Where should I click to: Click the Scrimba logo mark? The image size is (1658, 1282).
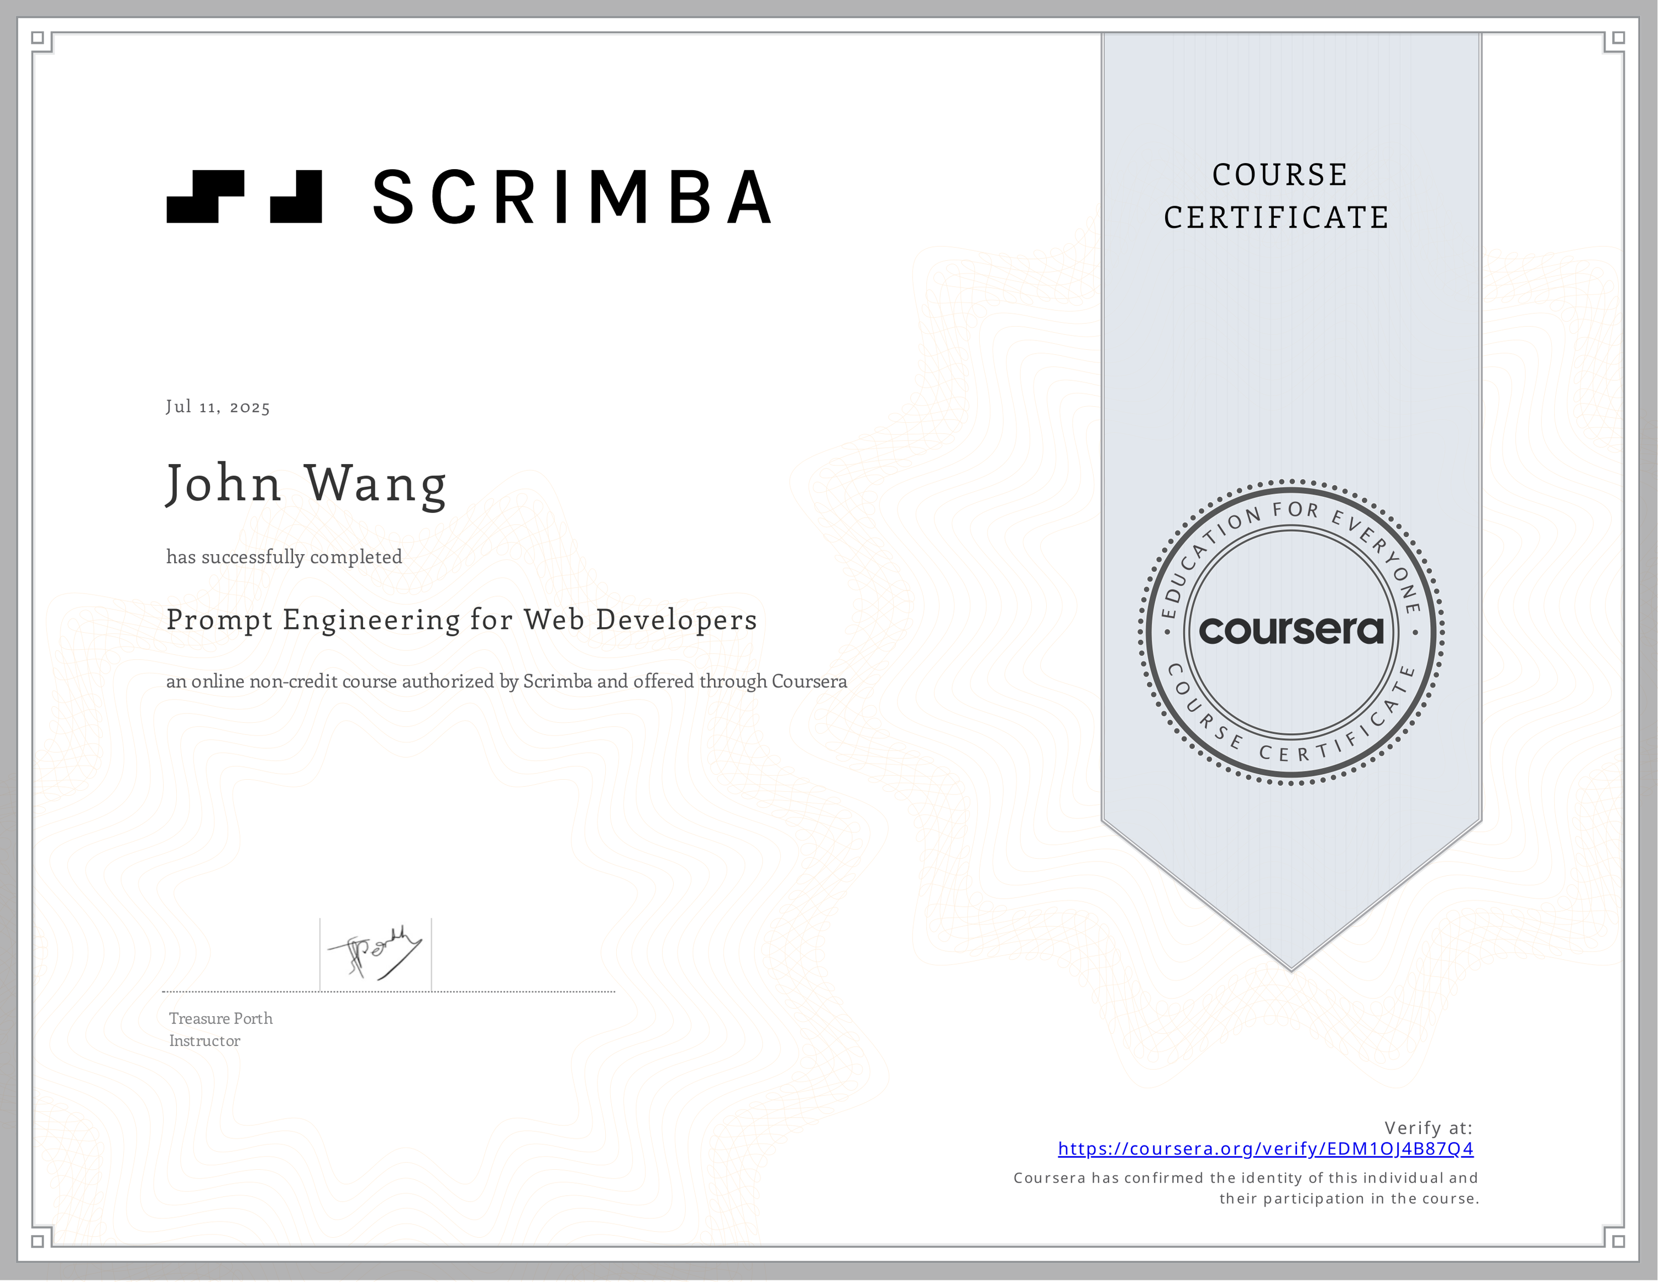pyautogui.click(x=244, y=197)
